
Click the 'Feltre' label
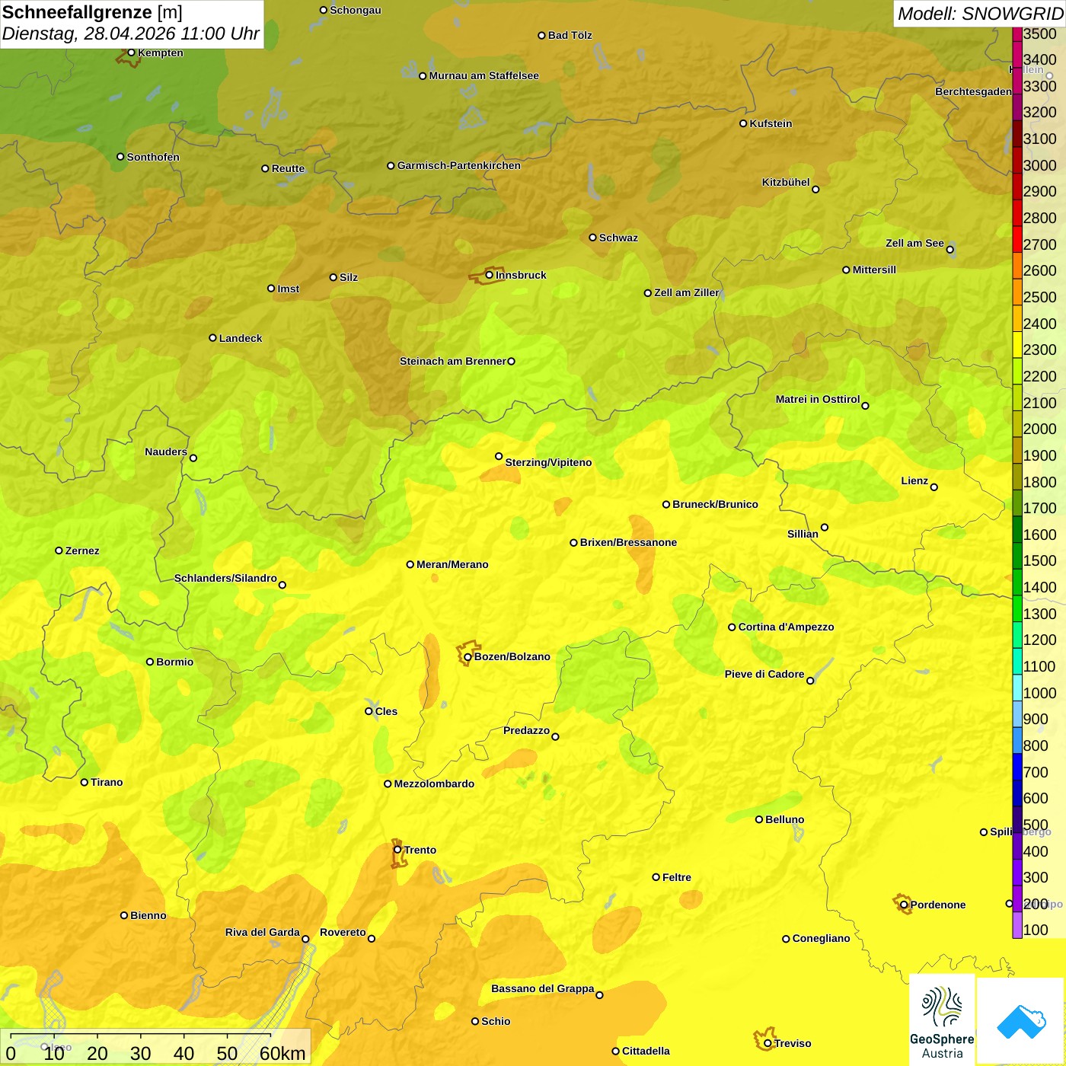(x=677, y=877)
